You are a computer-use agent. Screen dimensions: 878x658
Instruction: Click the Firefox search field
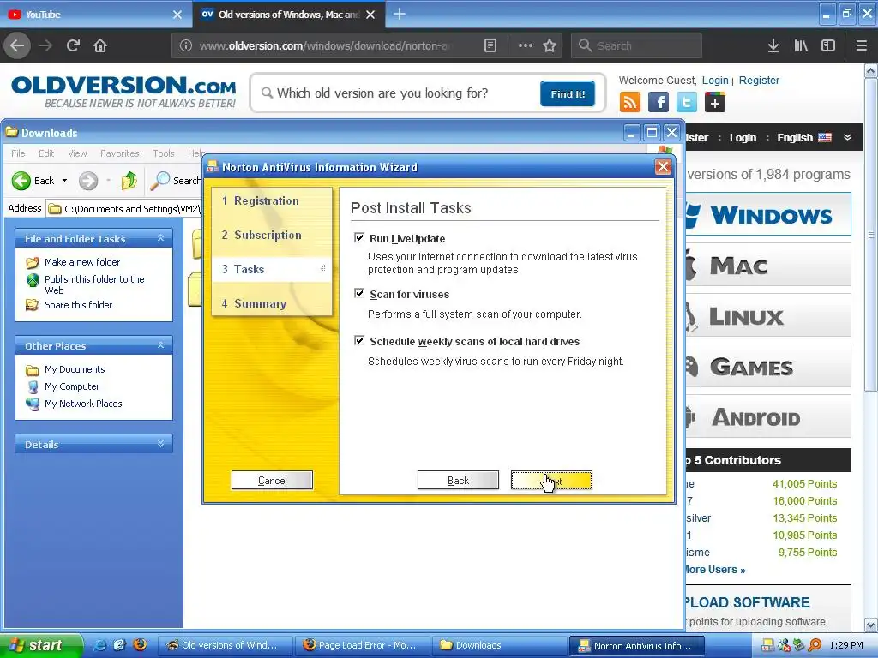point(637,45)
